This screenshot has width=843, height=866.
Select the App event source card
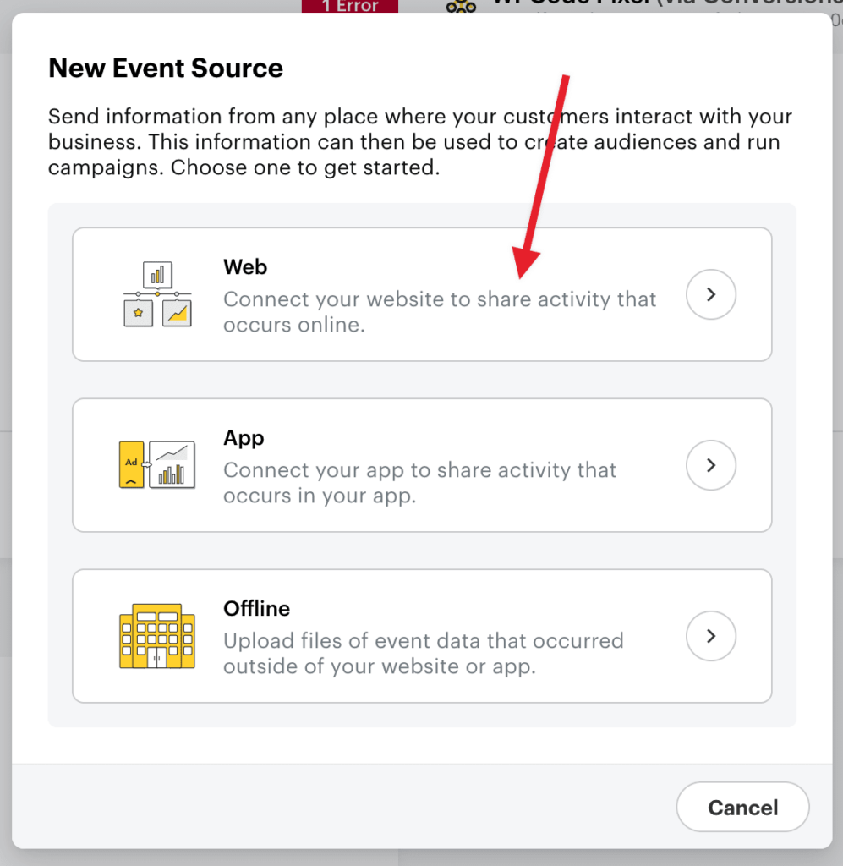pyautogui.click(x=421, y=464)
